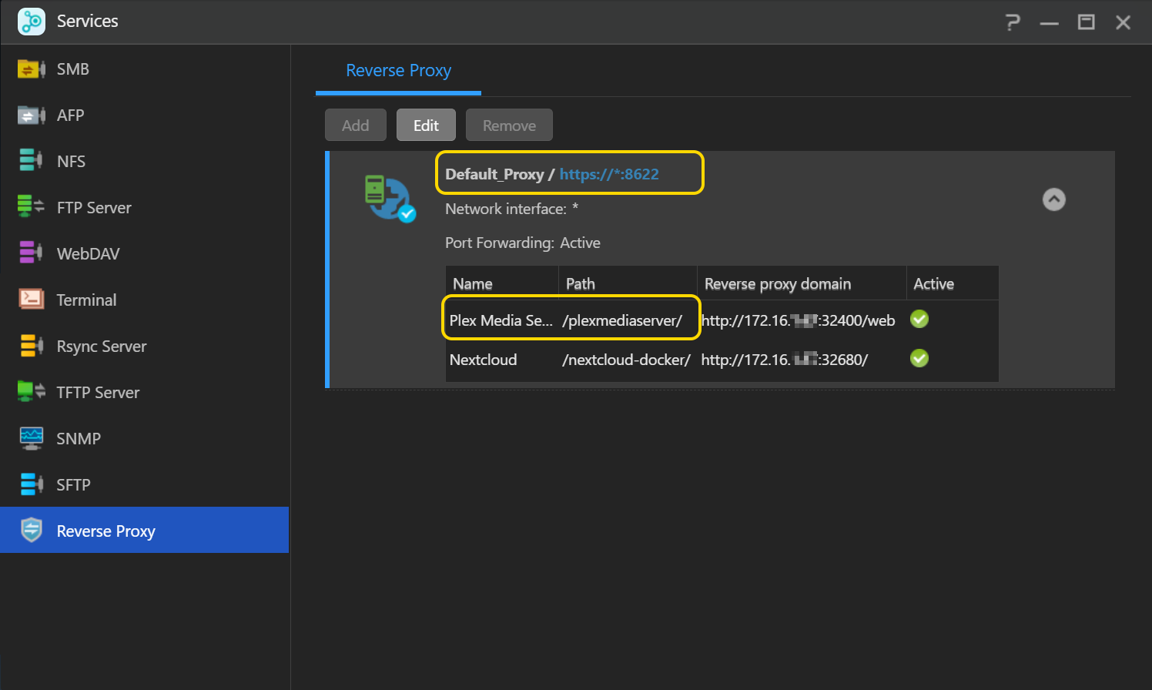Click the domain ending :32400/web

coord(798,320)
